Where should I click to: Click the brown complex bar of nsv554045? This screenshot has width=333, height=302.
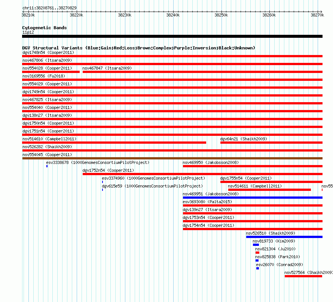click(x=172, y=158)
